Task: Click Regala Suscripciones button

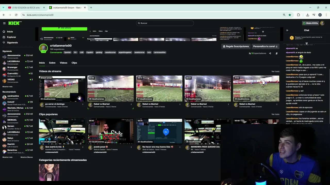Action: click(x=236, y=47)
